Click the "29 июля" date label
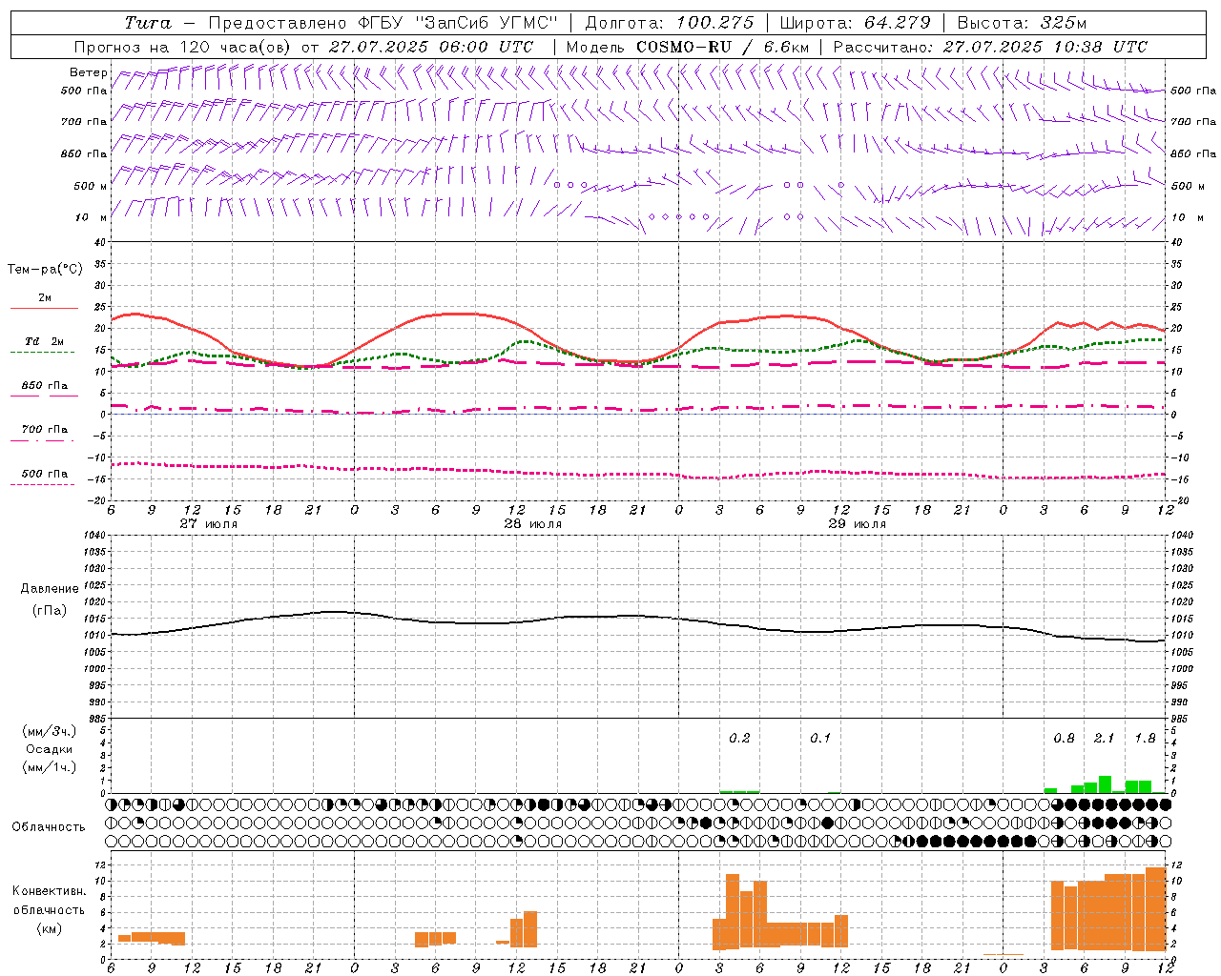The height and width of the screenshot is (976, 1221). point(858,524)
